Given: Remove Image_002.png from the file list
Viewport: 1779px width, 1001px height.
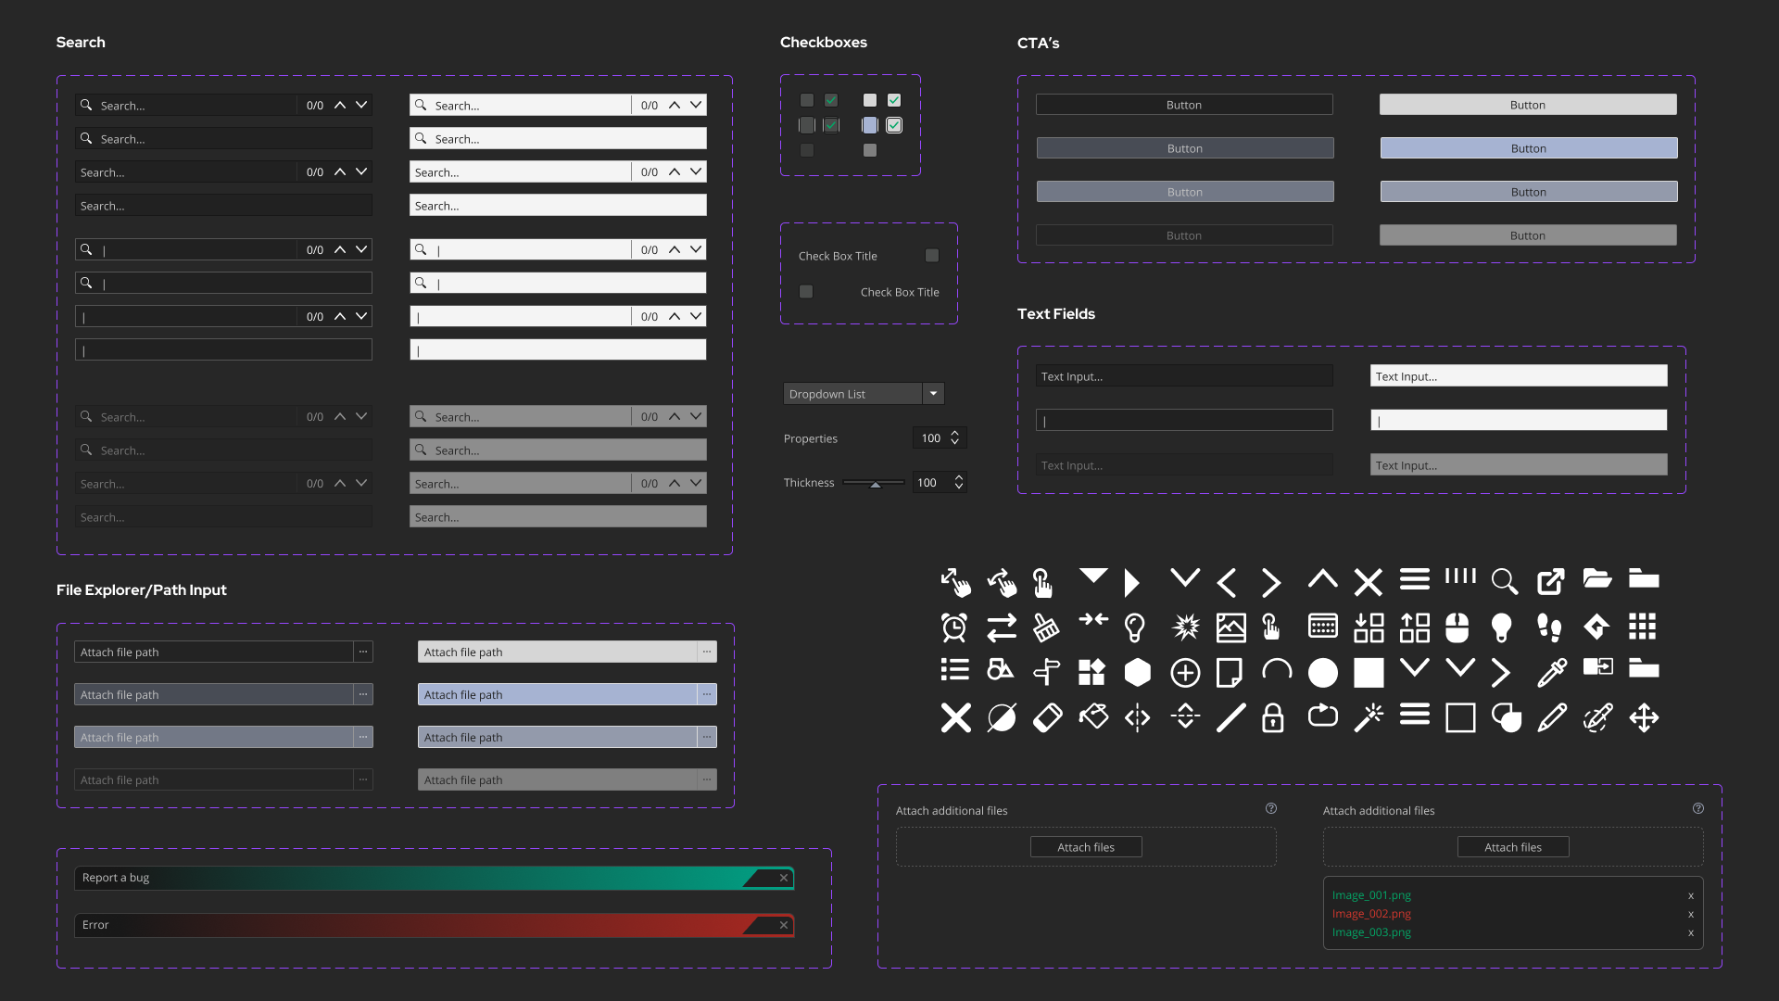Looking at the screenshot, I should coord(1691,914).
